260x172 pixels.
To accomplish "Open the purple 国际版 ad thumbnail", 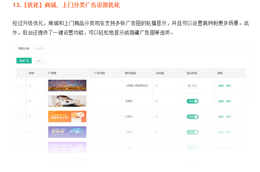I will point(67,132).
